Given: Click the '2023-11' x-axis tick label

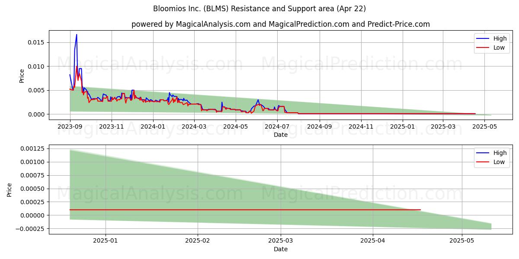Looking at the screenshot, I should coord(112,126).
